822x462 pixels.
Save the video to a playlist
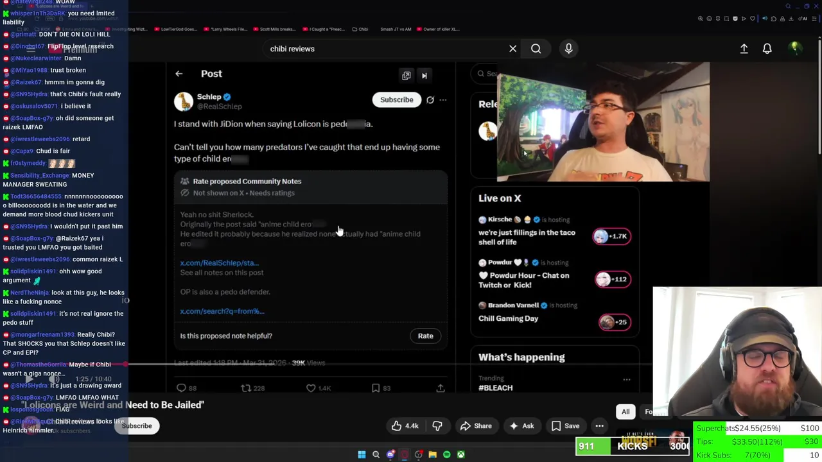coord(566,426)
